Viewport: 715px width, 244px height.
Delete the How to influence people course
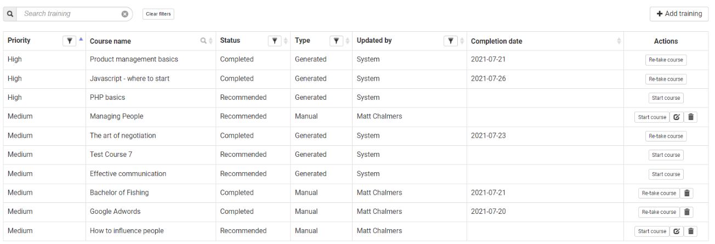pyautogui.click(x=691, y=231)
